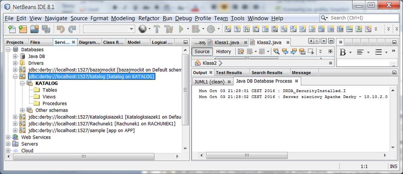Screen dimensions: 403x174
Task: Select the Tables folder
Action: click(50, 90)
